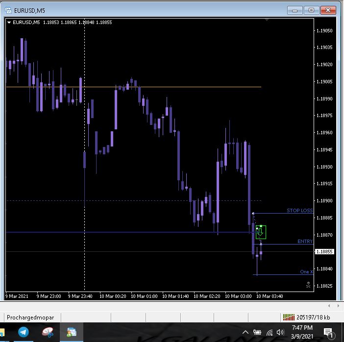Viewport: 344px width, 342px height.
Task: Open the skull expert advisor icon
Action: tap(308, 285)
